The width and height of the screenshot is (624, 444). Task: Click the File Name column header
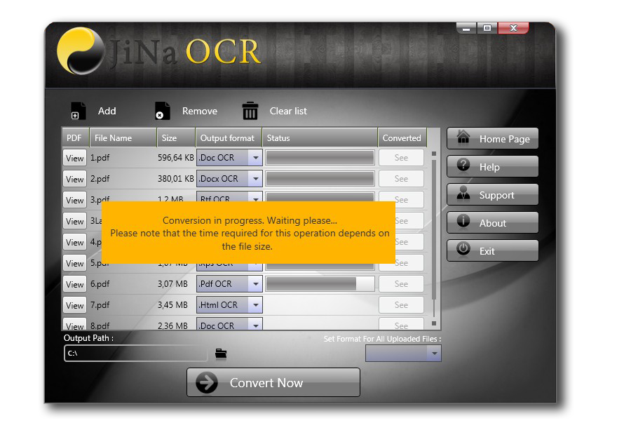pyautogui.click(x=123, y=137)
